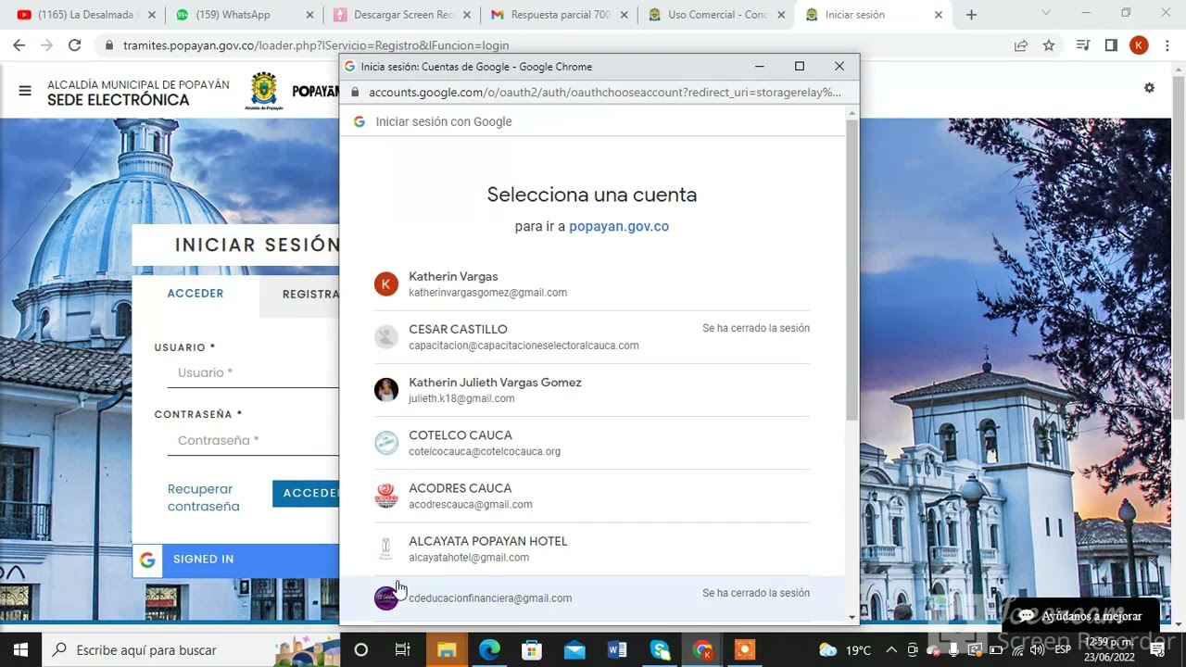This screenshot has height=667, width=1186.
Task: Switch to the Uso Comercial tab
Action: click(x=715, y=15)
